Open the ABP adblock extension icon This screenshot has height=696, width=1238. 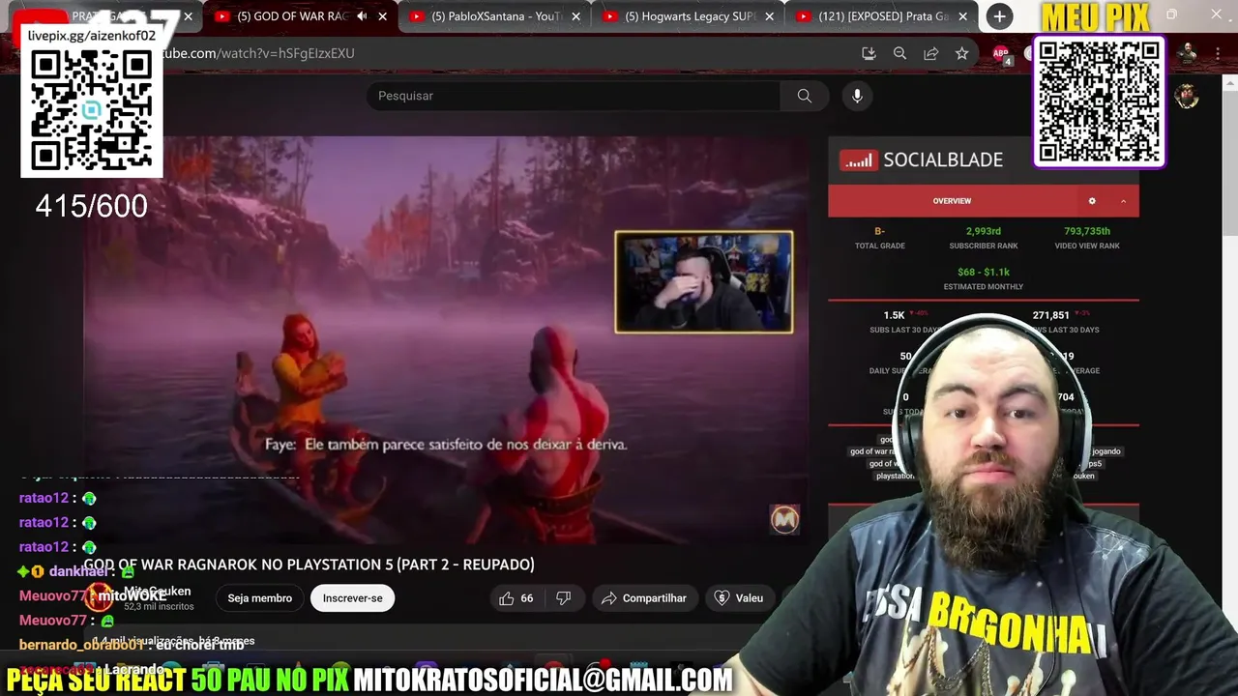(x=1001, y=54)
